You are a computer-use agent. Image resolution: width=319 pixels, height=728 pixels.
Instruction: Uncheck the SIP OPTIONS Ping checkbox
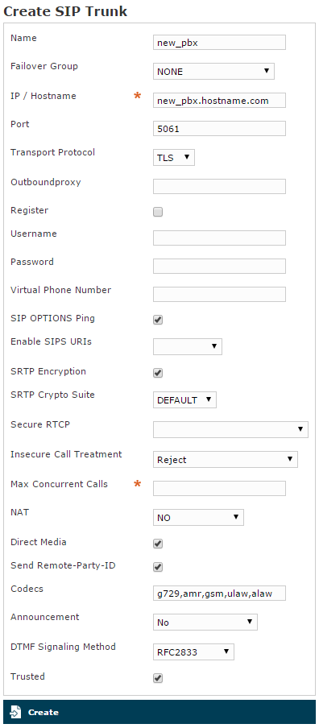[x=158, y=320]
